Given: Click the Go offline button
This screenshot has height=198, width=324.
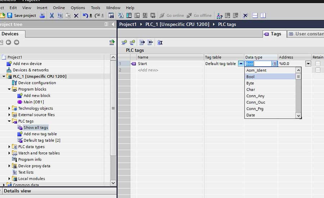Looking at the screenshot, I should 199,15.
